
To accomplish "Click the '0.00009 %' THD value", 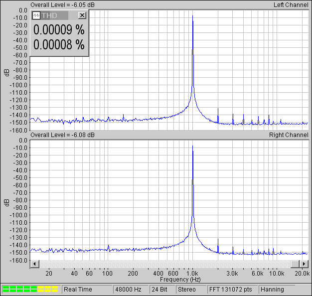I will [59, 29].
